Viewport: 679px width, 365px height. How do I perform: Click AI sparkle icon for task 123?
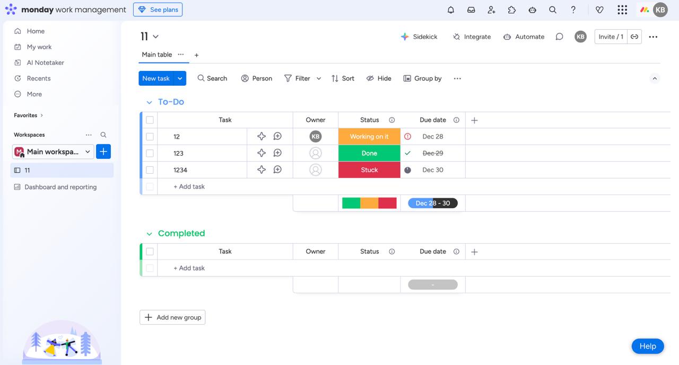click(262, 153)
